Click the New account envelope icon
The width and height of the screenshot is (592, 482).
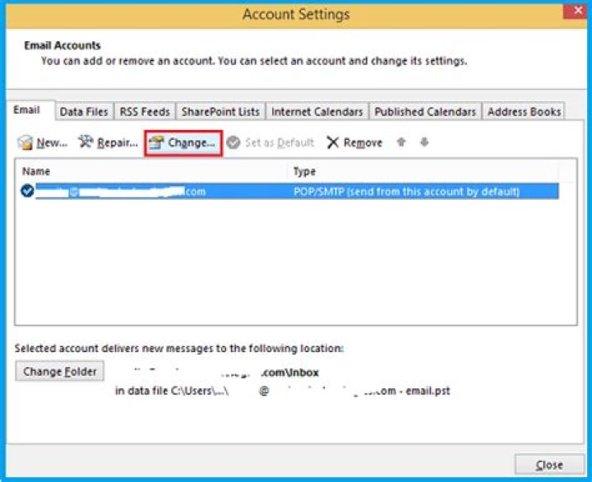click(x=25, y=143)
